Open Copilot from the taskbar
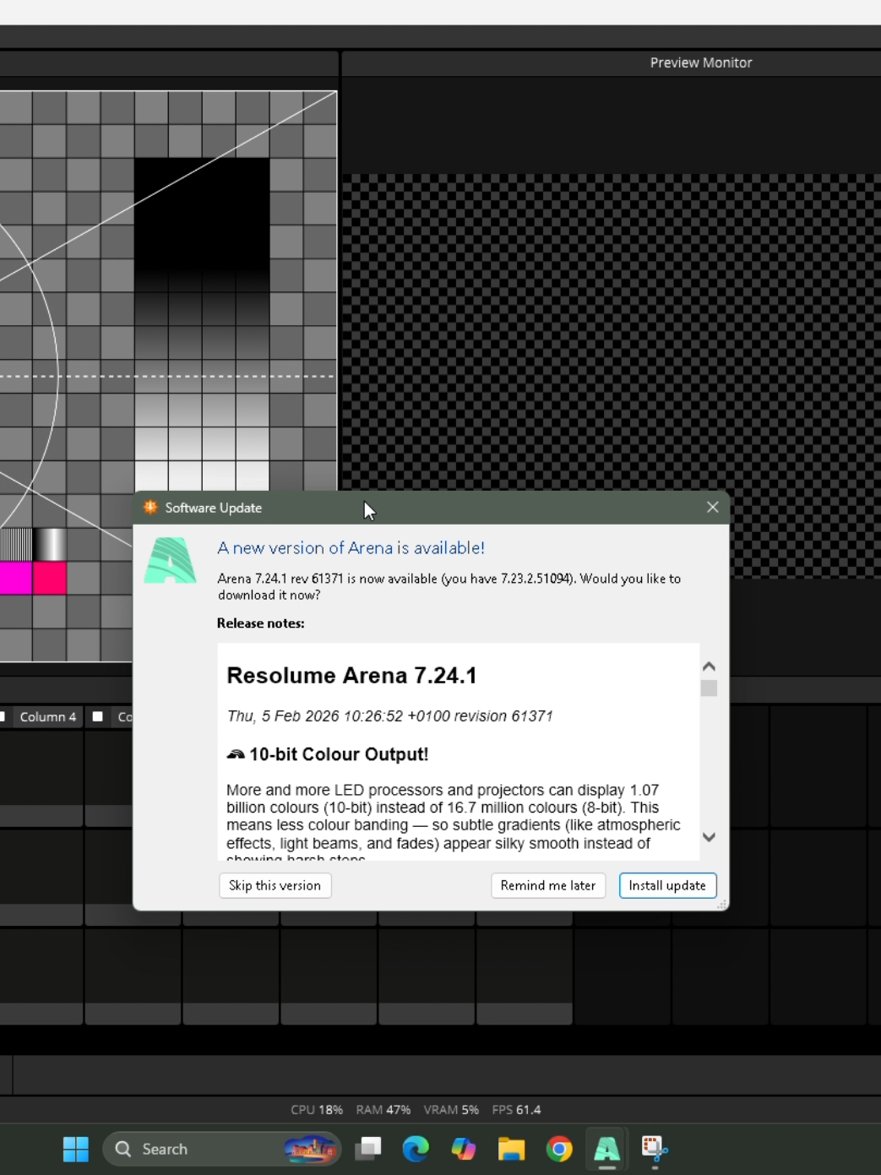 click(x=463, y=1149)
